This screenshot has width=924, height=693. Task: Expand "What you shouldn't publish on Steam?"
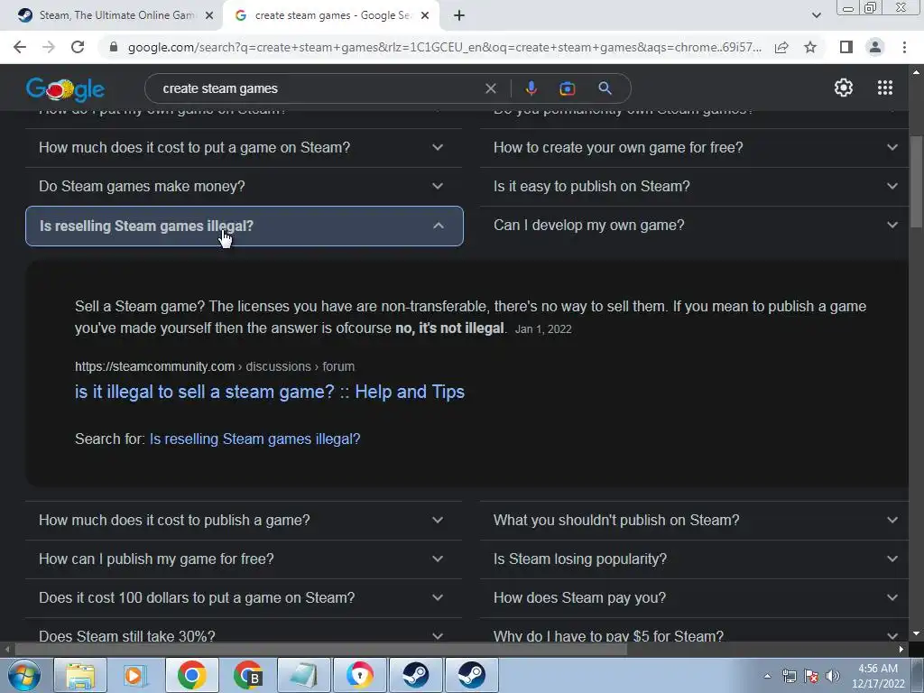coord(696,521)
